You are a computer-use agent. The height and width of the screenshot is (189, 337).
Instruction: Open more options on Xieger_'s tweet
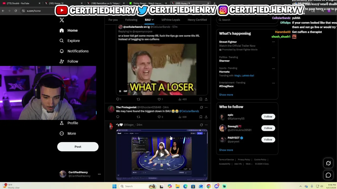[x=206, y=125]
